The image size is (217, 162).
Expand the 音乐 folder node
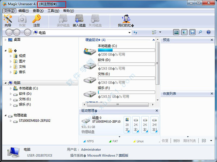tap(10, 72)
